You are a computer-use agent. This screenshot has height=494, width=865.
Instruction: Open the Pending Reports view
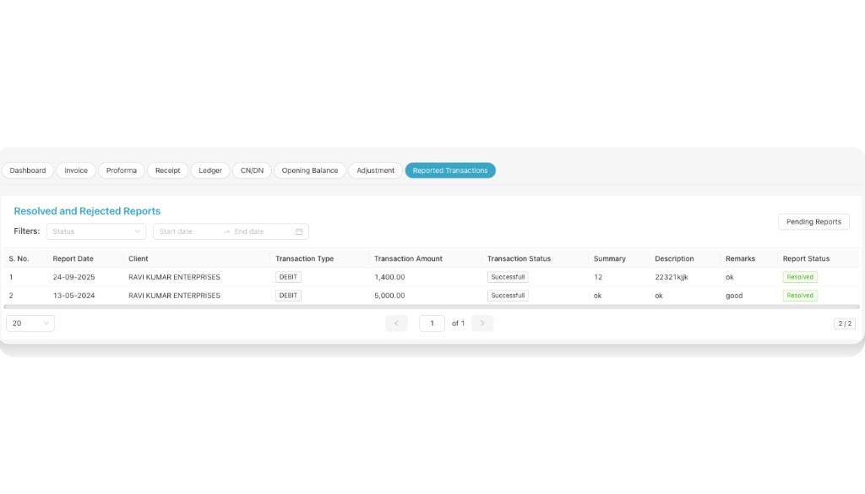coord(813,221)
